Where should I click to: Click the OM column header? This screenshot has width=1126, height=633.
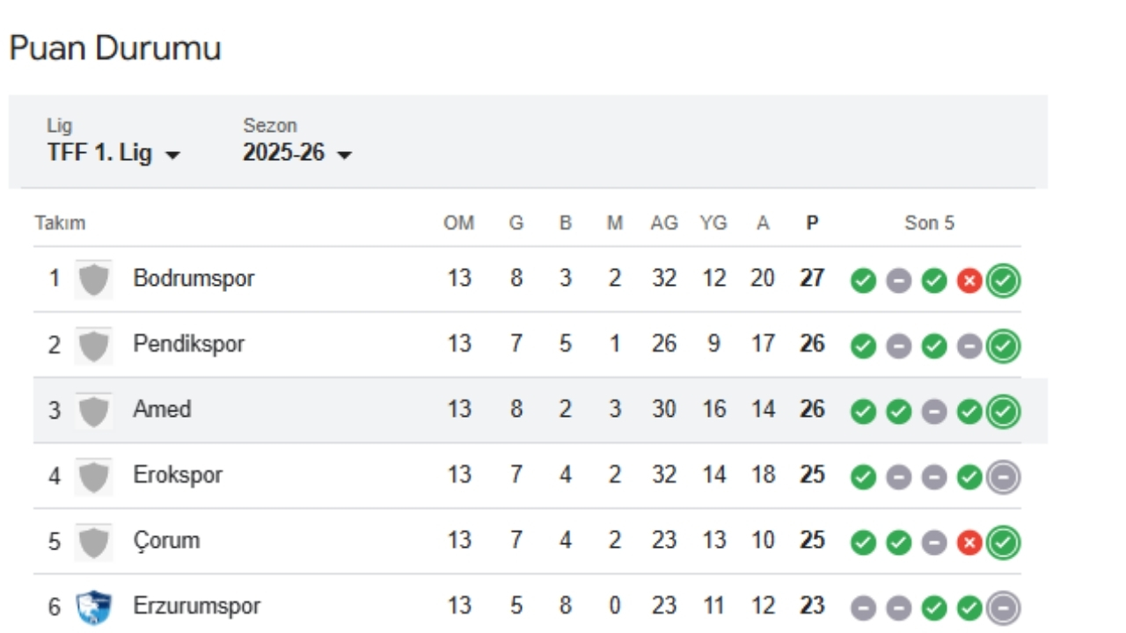click(x=458, y=223)
